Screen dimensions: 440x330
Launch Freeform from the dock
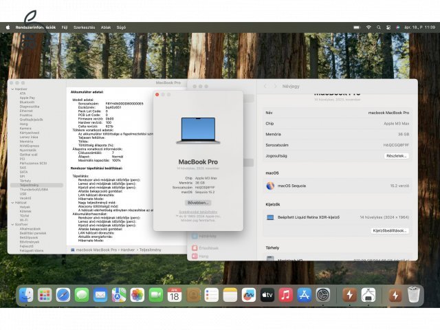coord(249,295)
